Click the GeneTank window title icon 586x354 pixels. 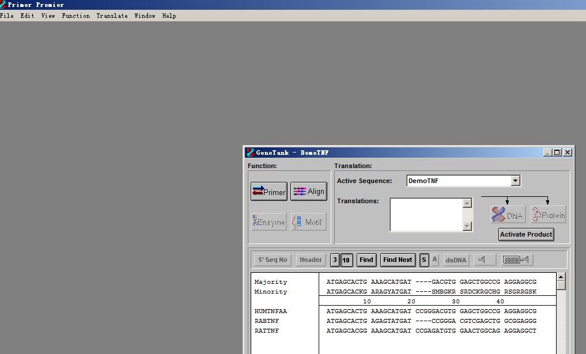coord(250,153)
